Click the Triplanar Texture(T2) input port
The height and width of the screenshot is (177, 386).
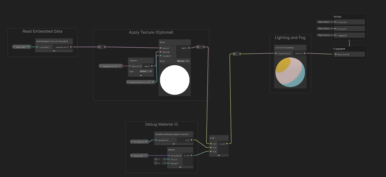[x=130, y=66]
